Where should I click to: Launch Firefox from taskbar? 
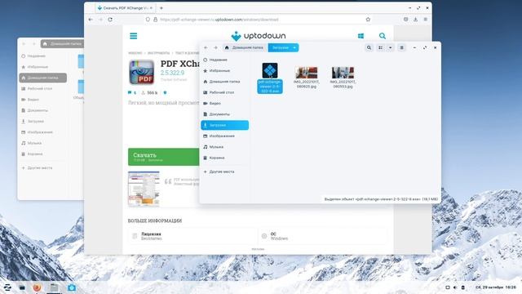point(37,287)
